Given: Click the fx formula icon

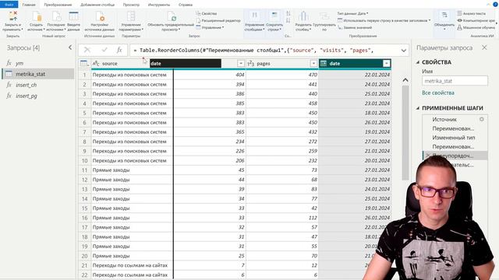Looking at the screenshot, I should click(119, 50).
